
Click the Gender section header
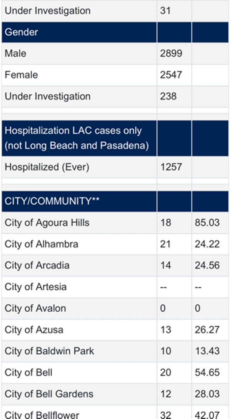click(x=21, y=32)
